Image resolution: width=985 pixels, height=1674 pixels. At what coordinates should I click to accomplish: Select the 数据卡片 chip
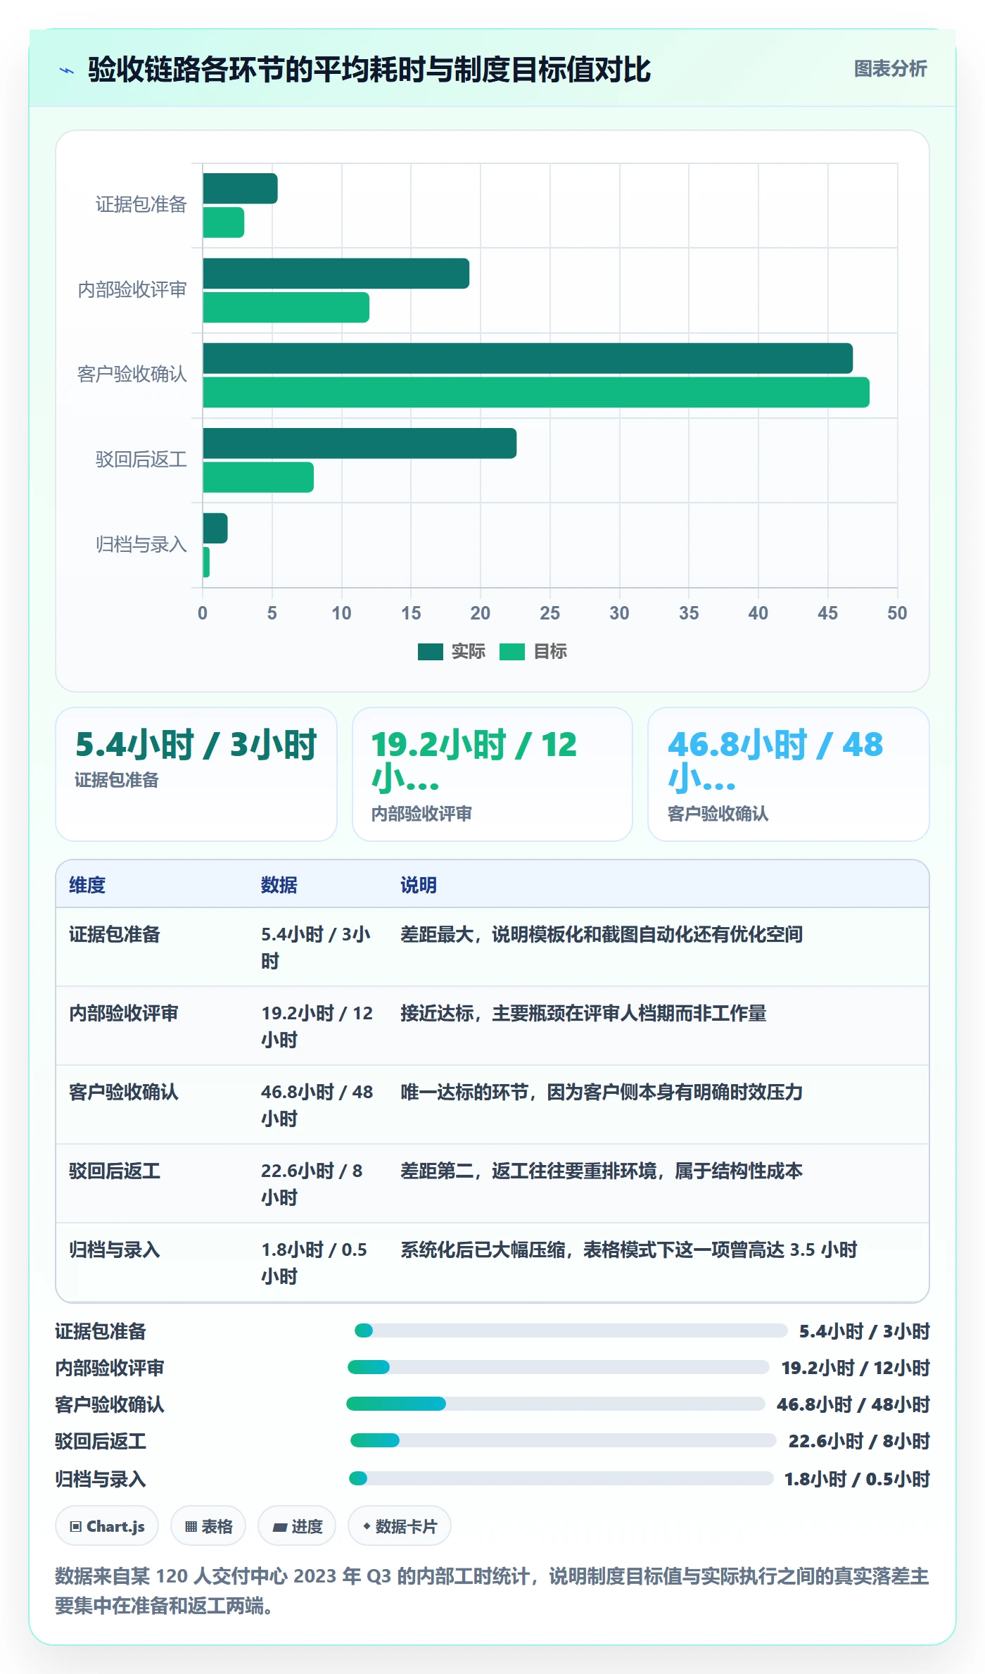400,1526
